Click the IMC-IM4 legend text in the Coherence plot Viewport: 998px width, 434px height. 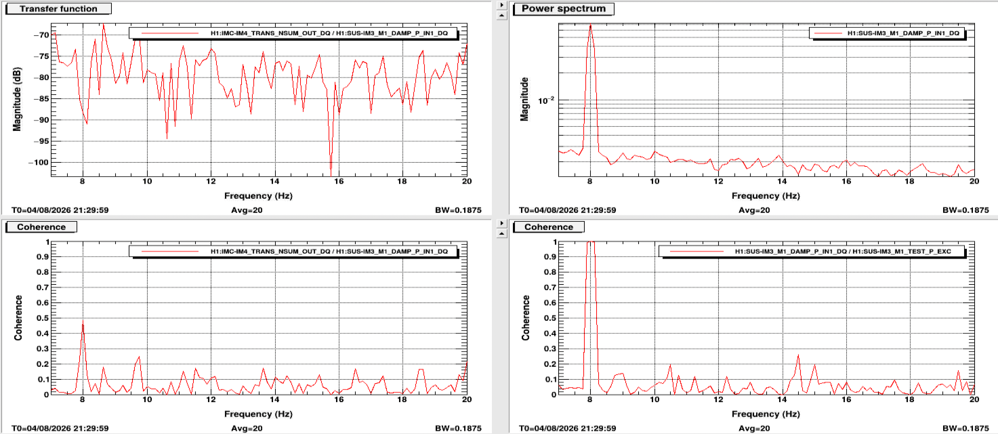tap(329, 251)
